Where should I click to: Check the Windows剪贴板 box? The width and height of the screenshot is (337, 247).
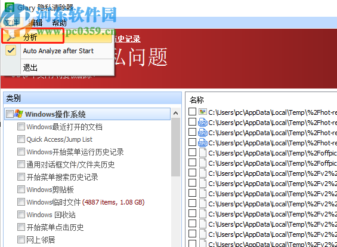click(21, 190)
